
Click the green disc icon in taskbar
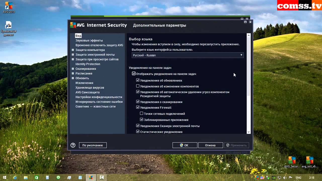pyautogui.click(x=58, y=177)
